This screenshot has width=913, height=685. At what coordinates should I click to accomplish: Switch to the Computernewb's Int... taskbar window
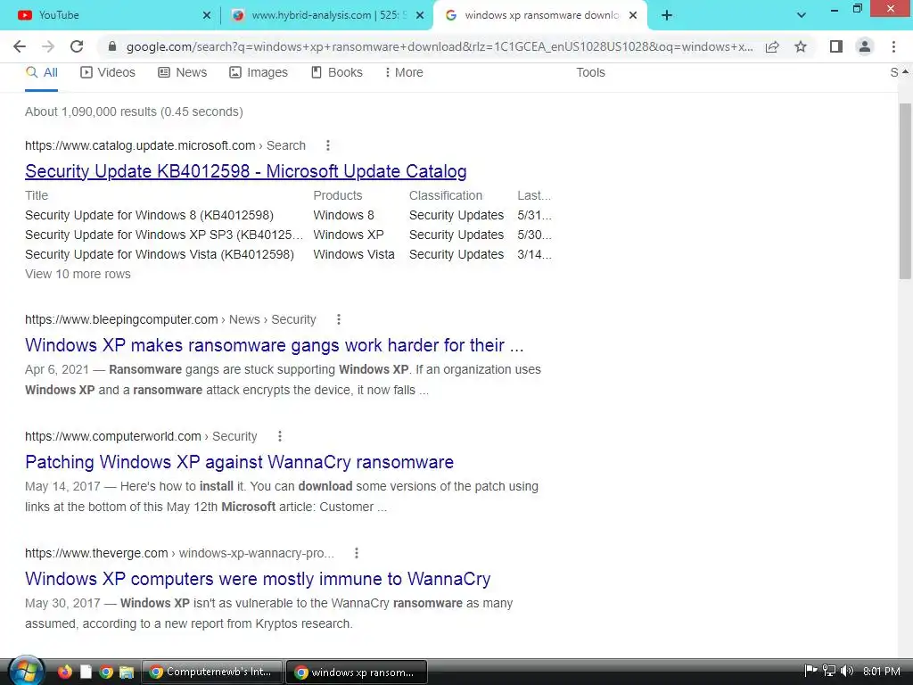pyautogui.click(x=212, y=672)
